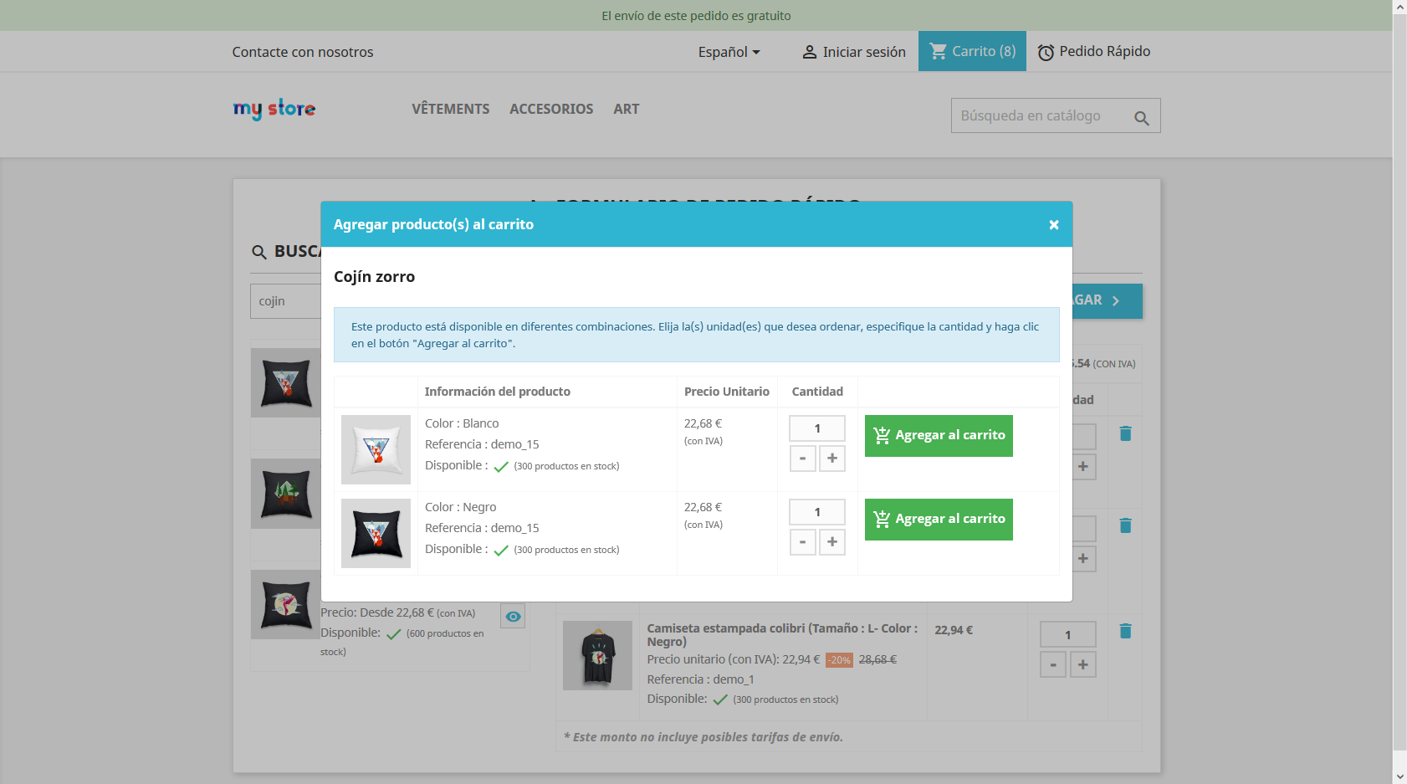Click the white cushion quantity field

pyautogui.click(x=816, y=428)
